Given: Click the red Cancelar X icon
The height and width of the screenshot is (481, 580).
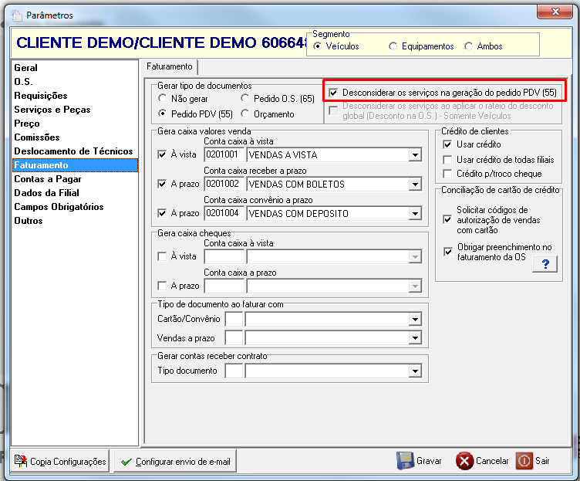Looking at the screenshot, I should click(464, 462).
